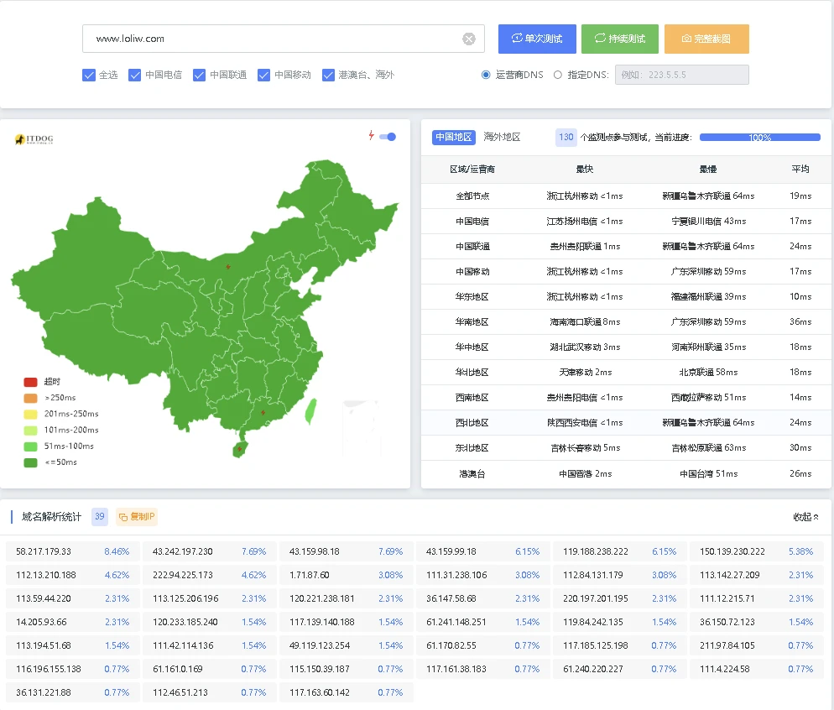Click the 平均 column header
834x710 pixels.
pos(800,170)
